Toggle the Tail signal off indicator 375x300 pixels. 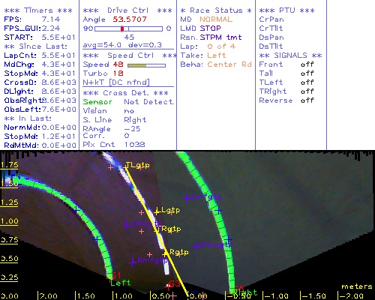pos(307,73)
